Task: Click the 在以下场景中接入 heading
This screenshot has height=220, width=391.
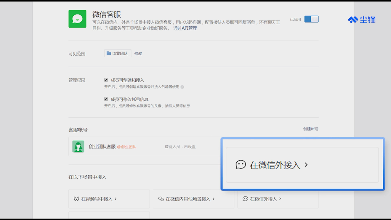Action: click(87, 177)
